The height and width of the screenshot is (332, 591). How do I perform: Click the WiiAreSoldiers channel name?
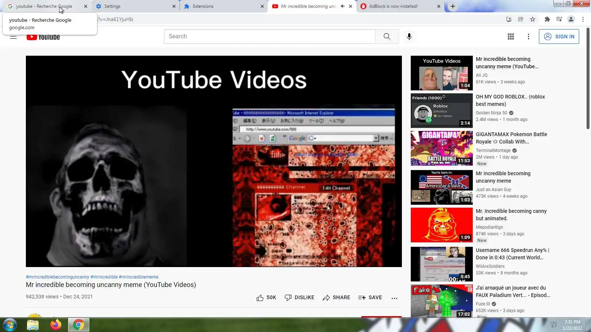point(490,266)
